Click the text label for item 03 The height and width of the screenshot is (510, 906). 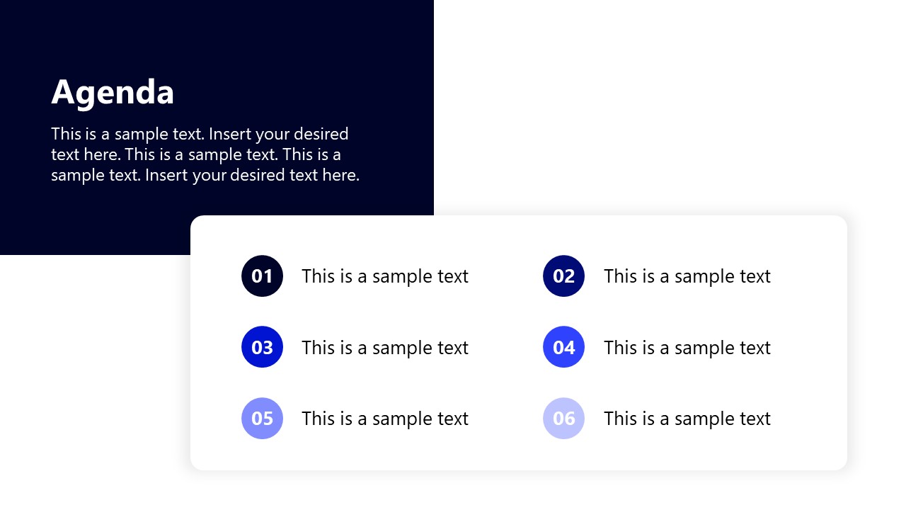click(384, 348)
